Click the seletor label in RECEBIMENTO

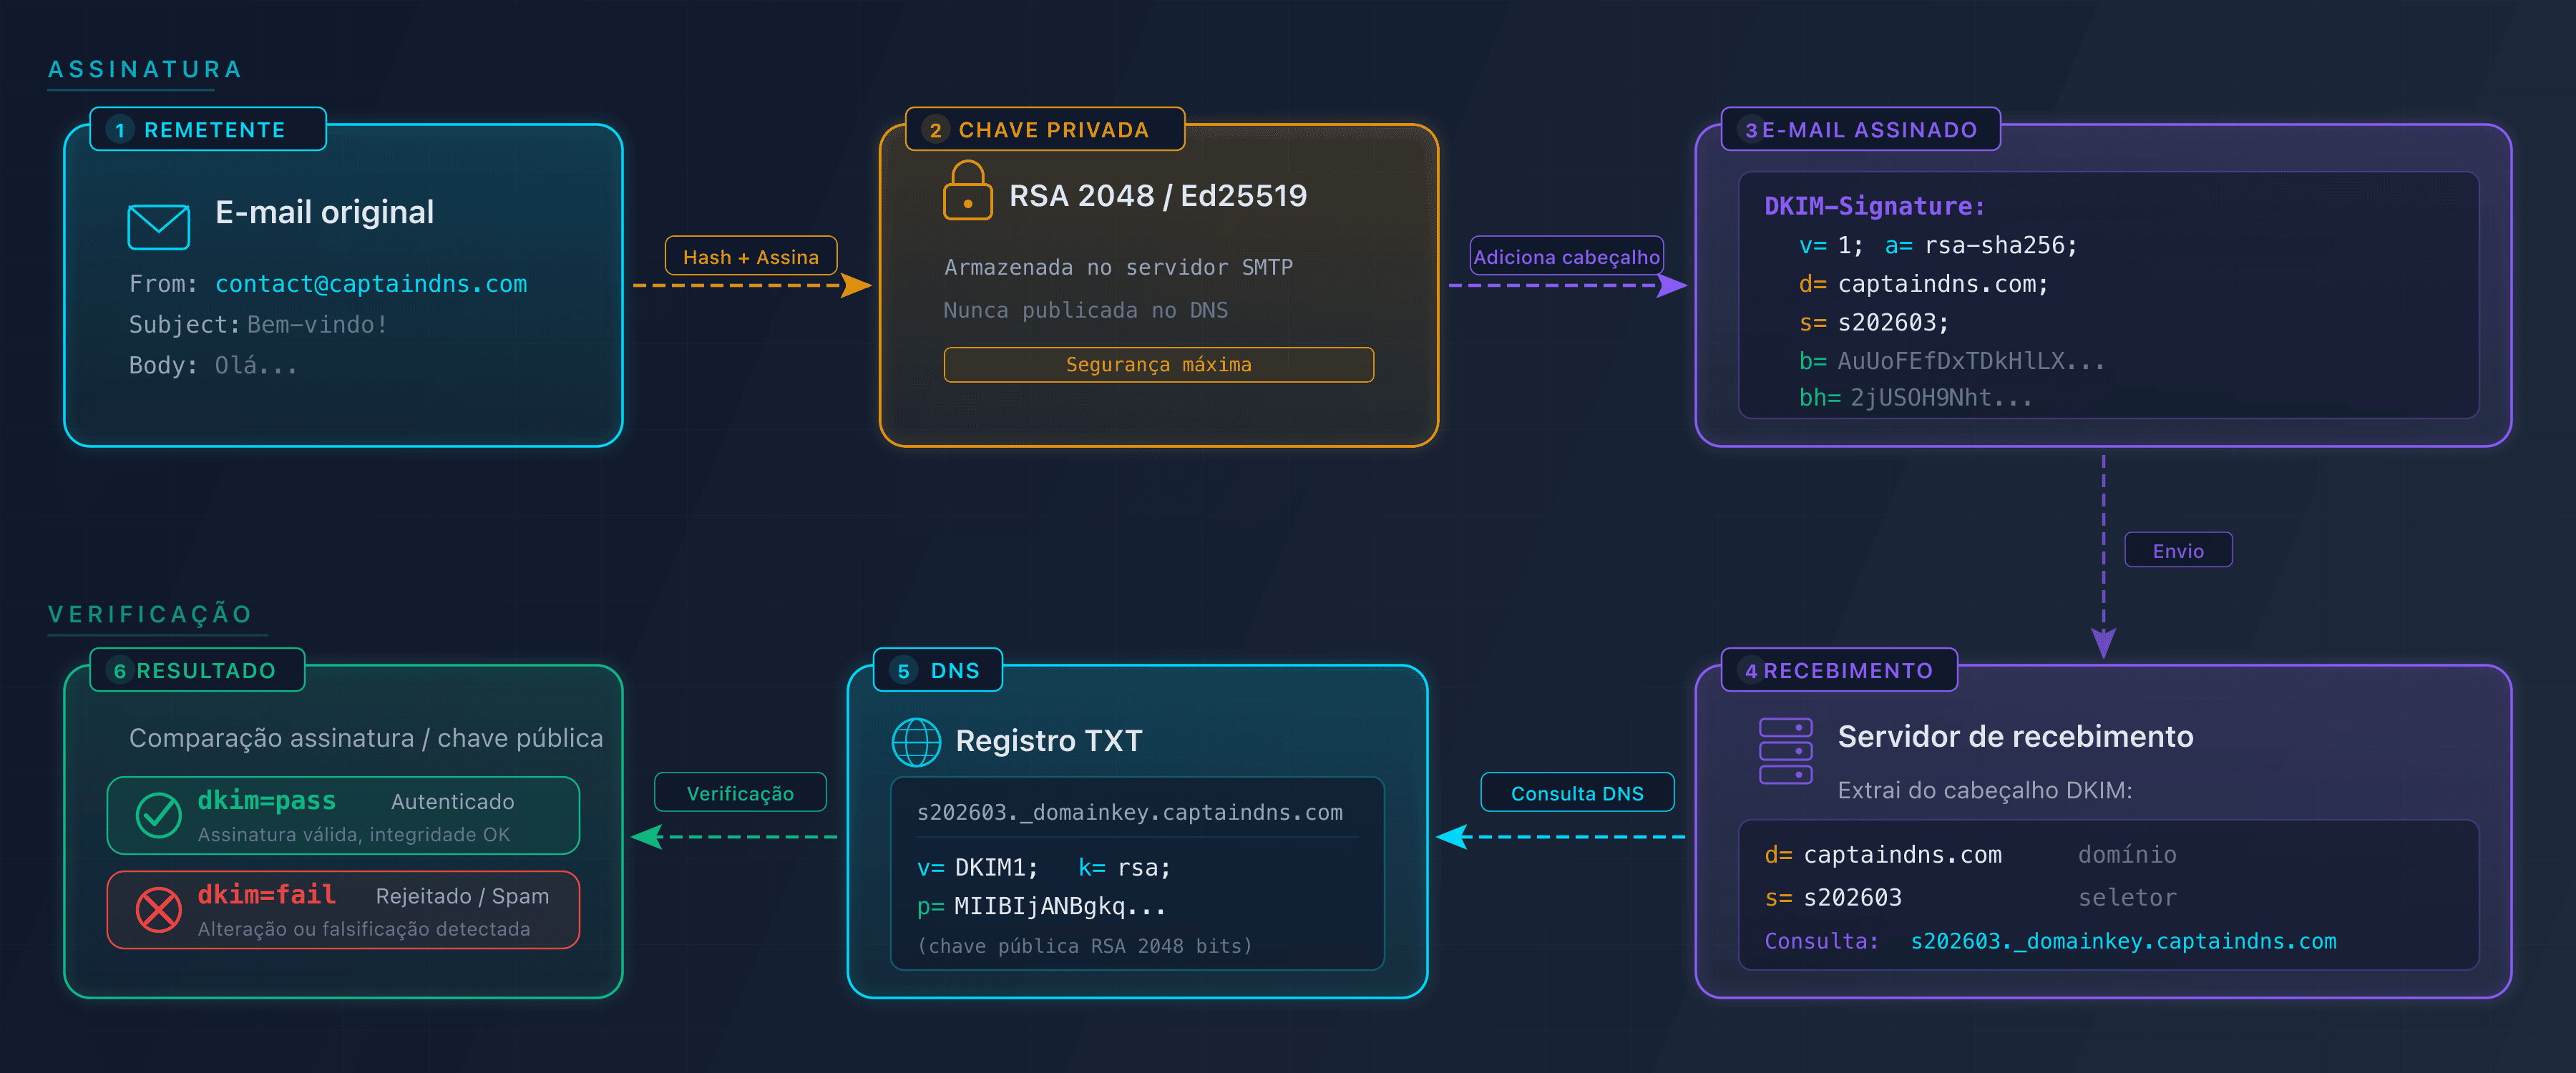pos(2127,898)
